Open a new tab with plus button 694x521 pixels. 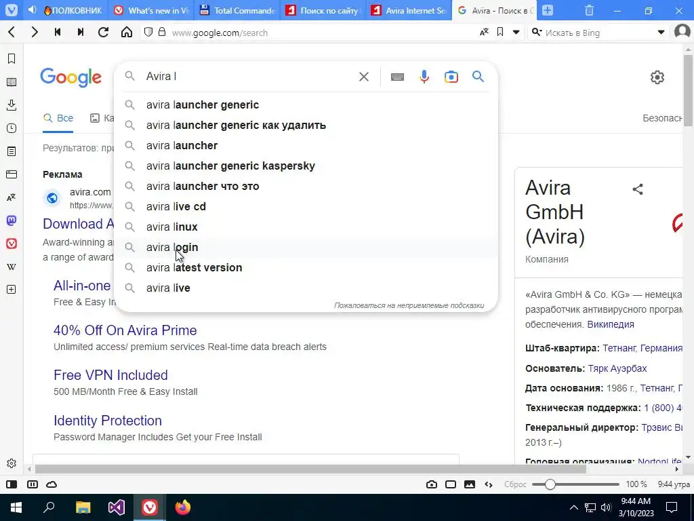(548, 10)
